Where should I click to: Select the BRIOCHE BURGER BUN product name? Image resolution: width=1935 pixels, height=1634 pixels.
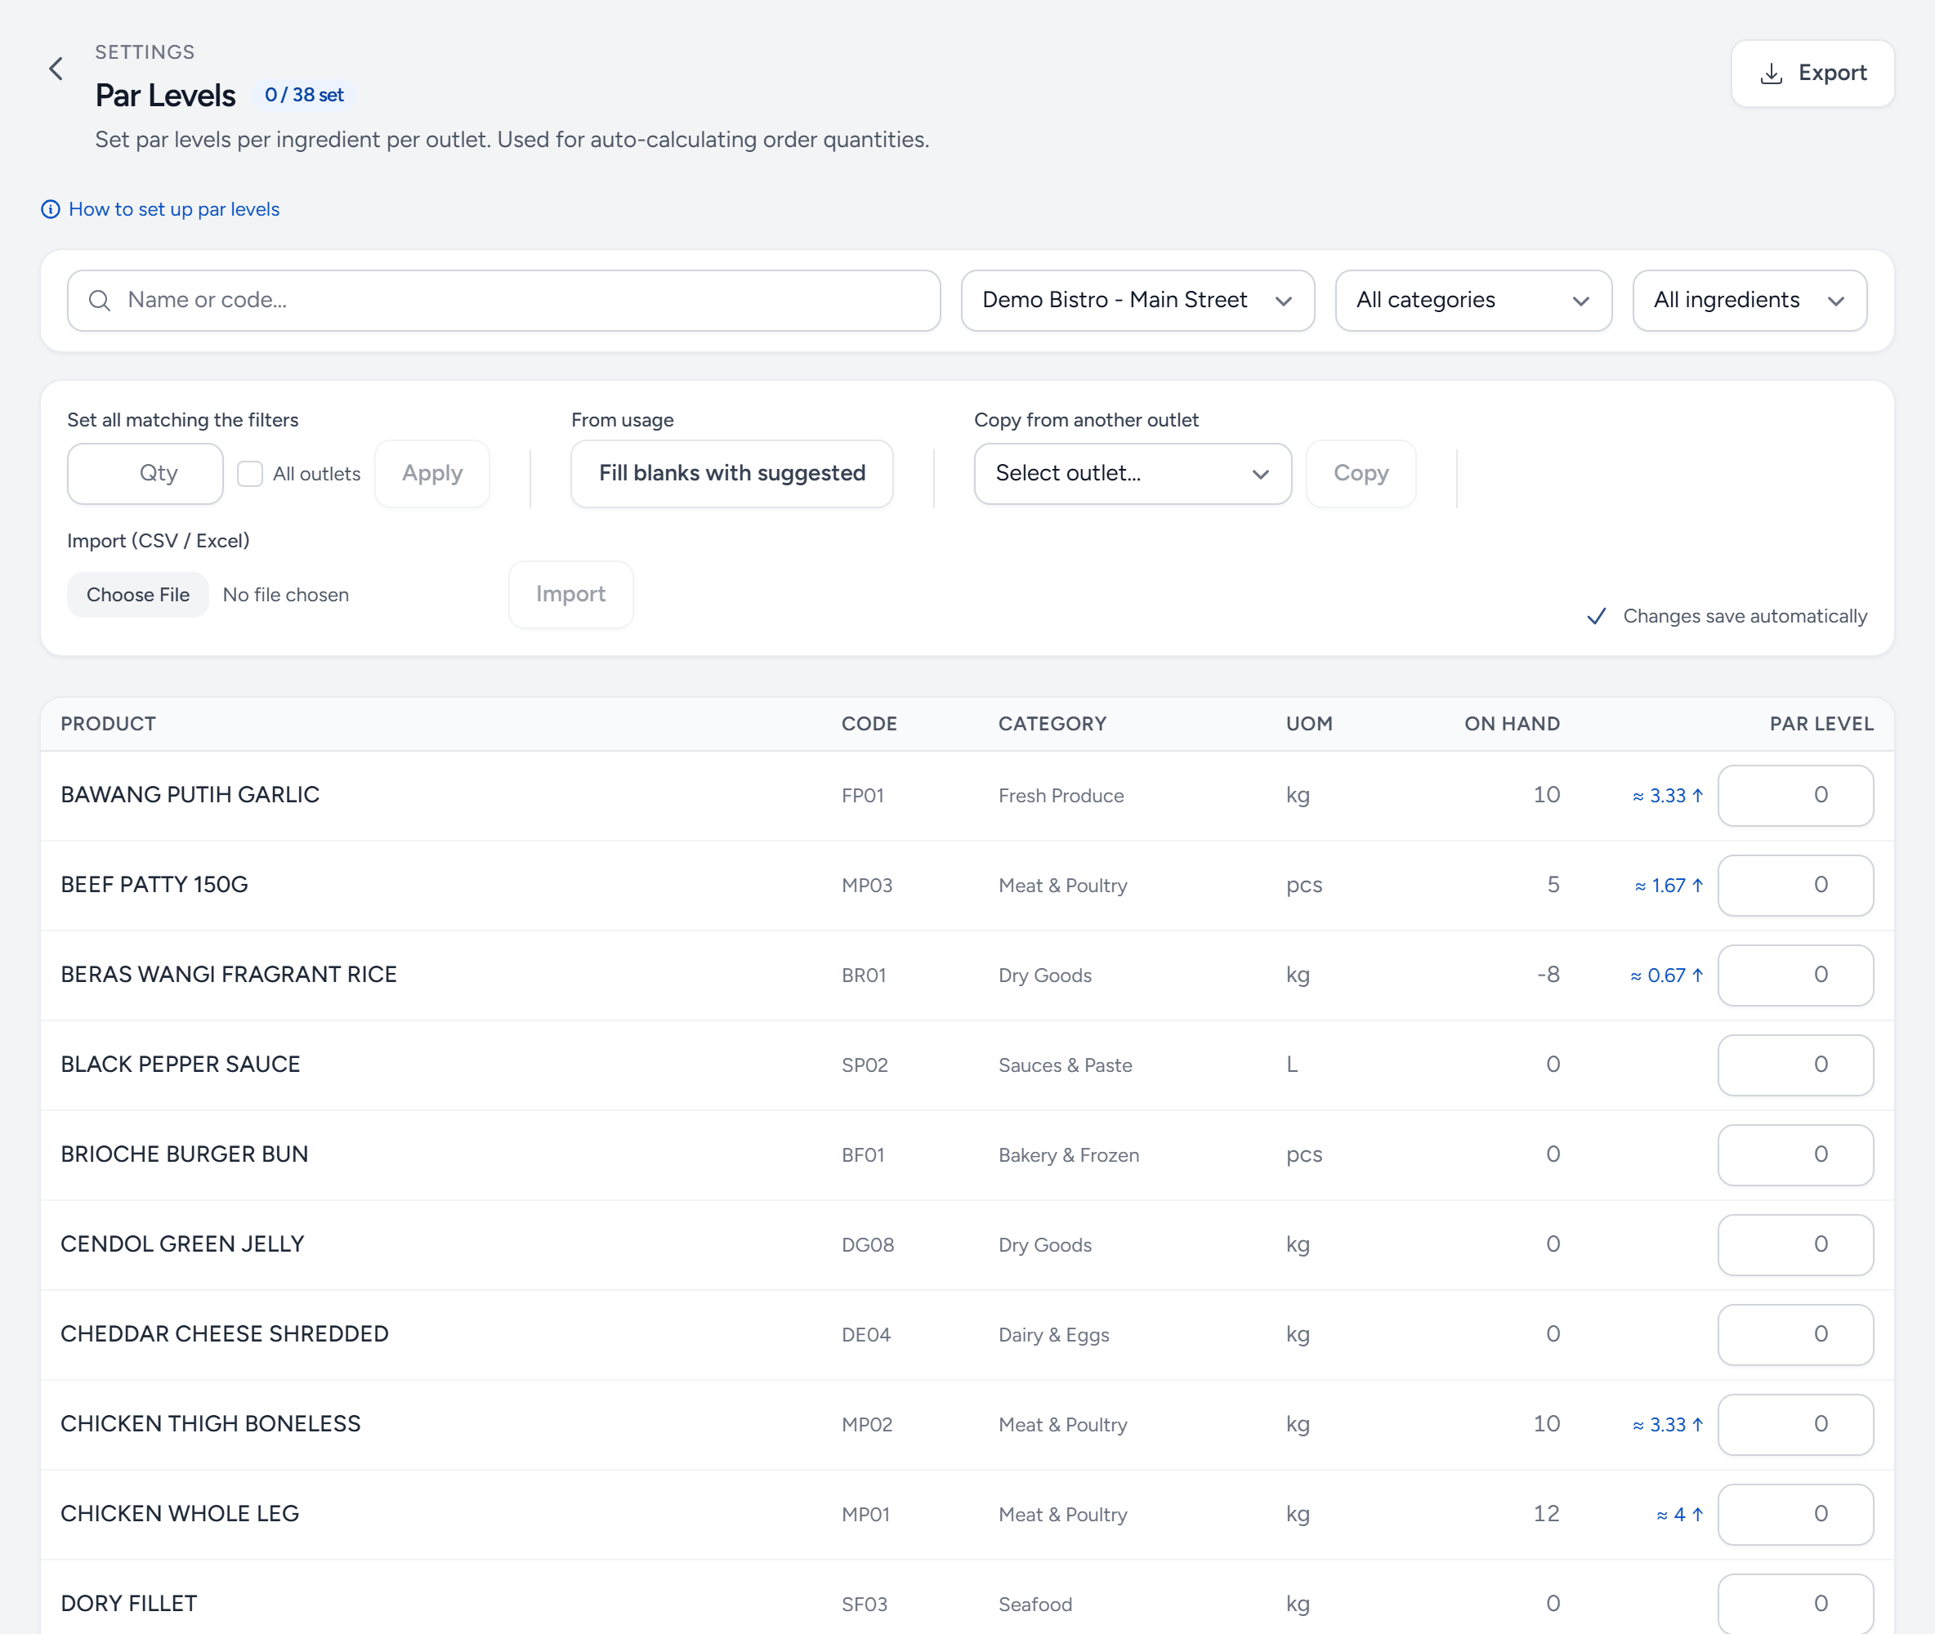click(x=185, y=1154)
